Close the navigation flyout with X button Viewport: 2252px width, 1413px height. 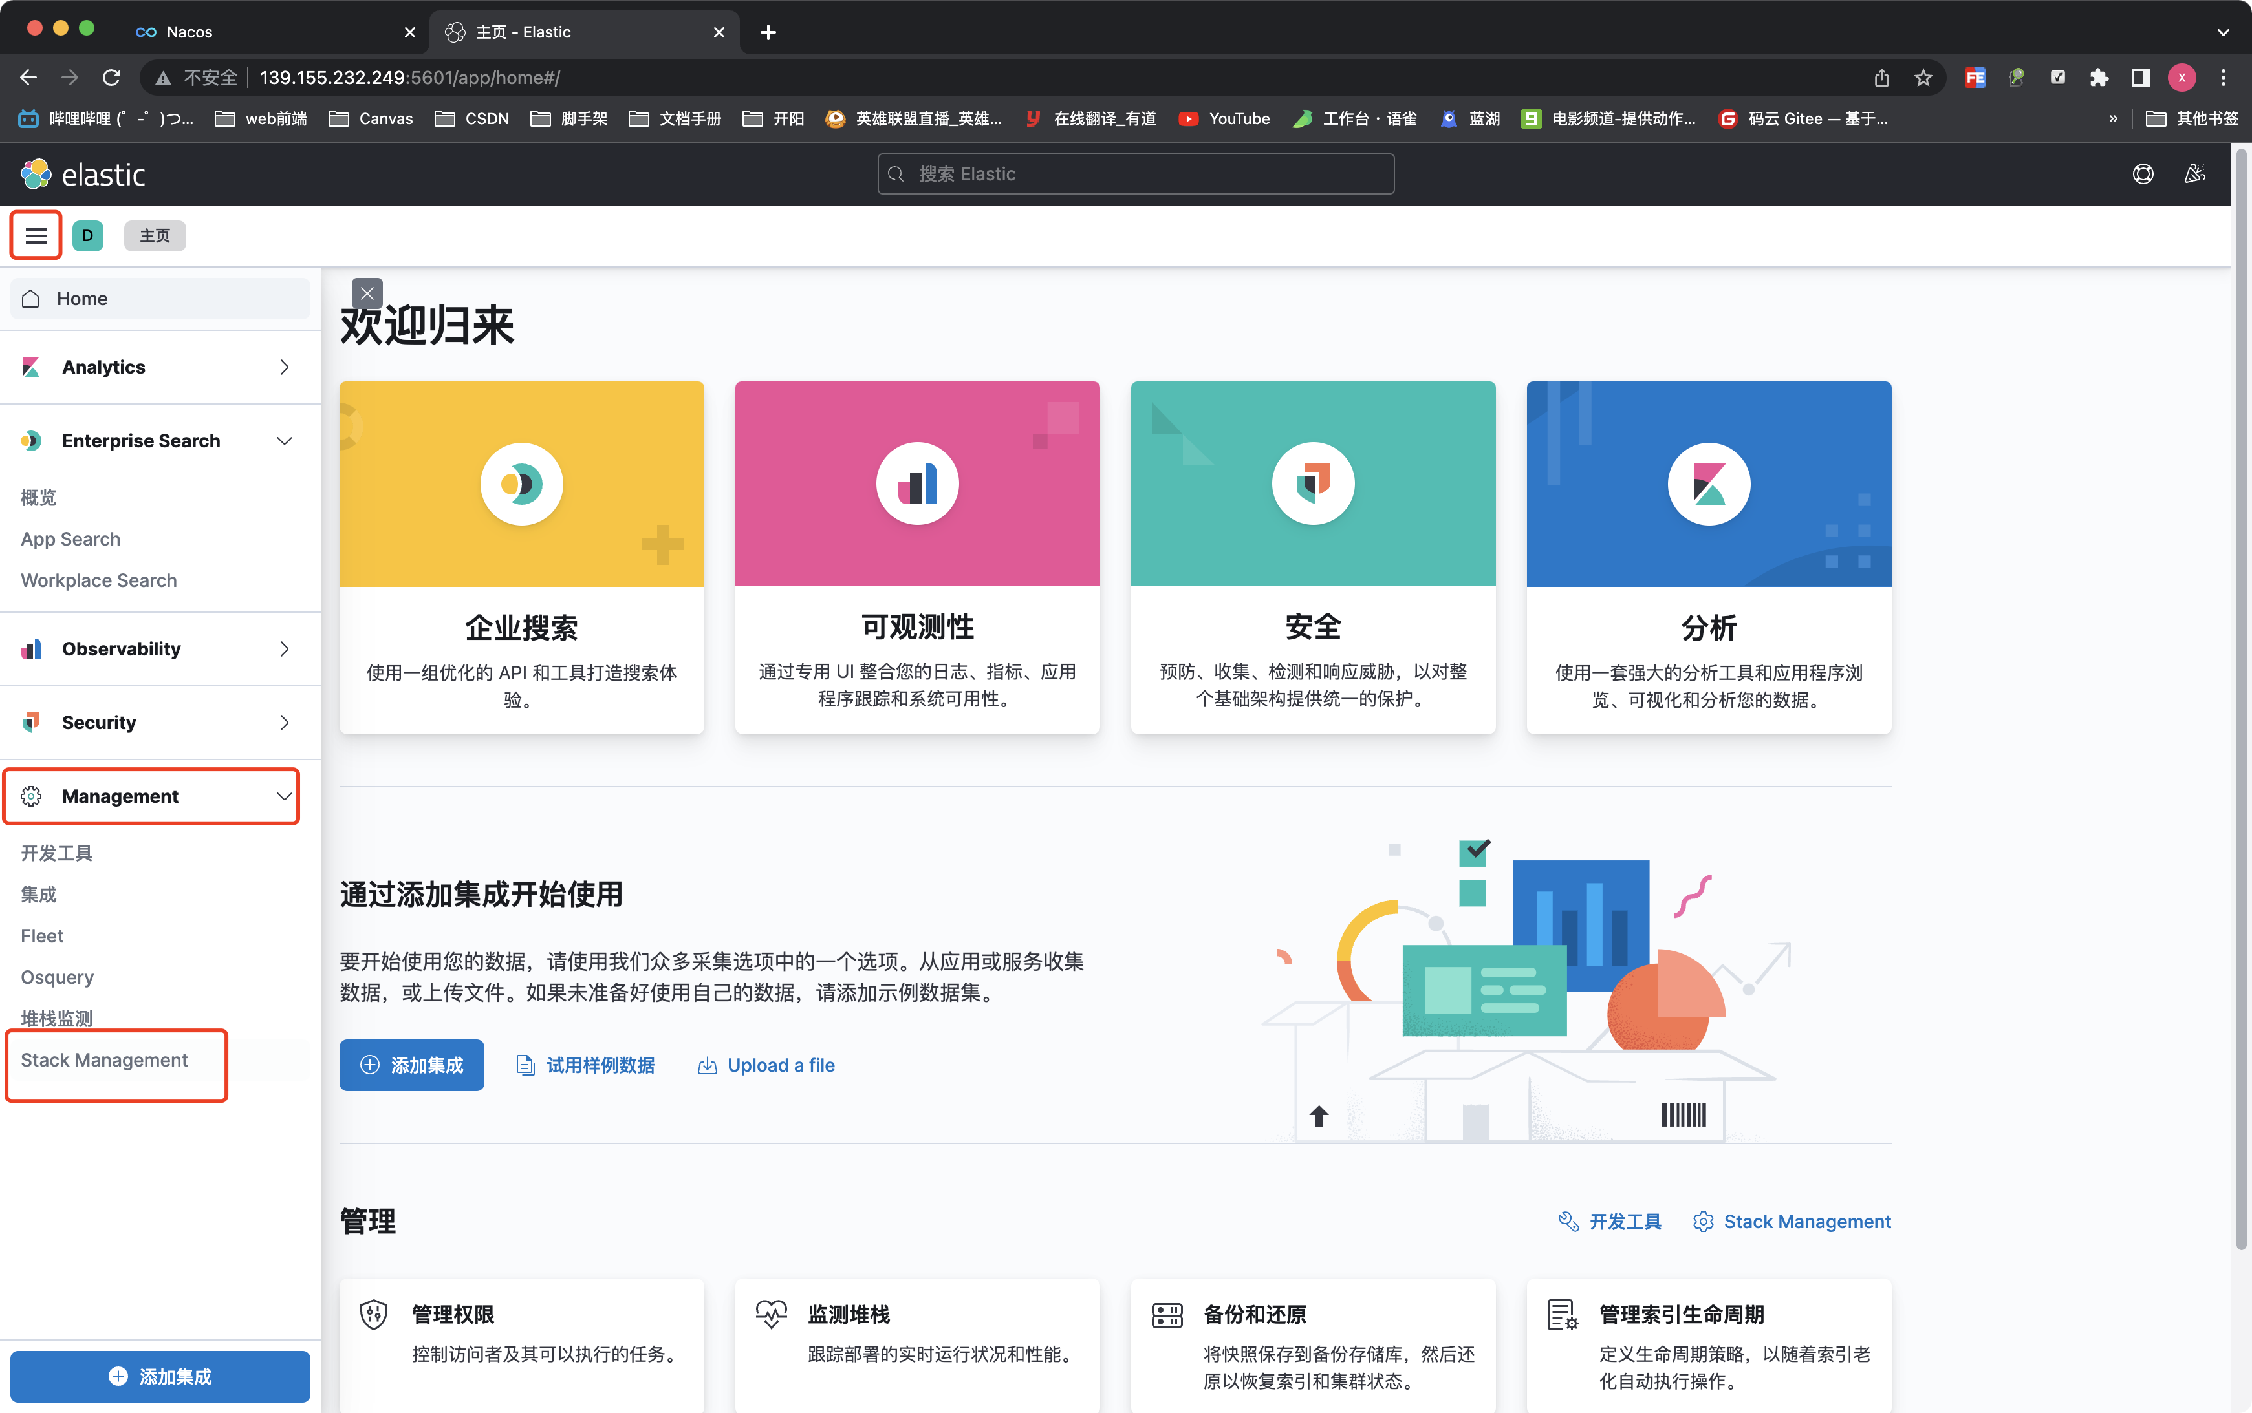367,293
